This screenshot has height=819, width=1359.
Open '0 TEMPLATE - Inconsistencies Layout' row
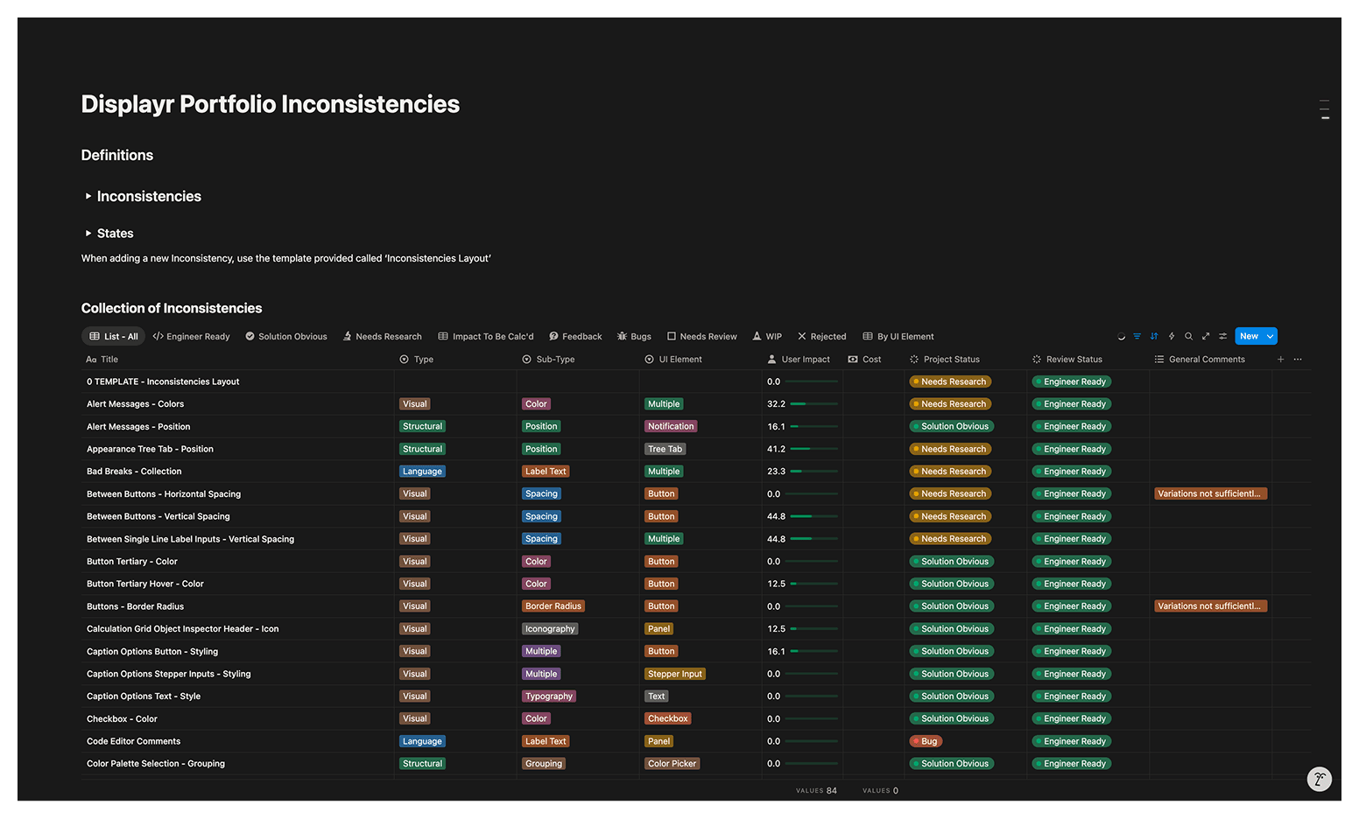pyautogui.click(x=163, y=381)
